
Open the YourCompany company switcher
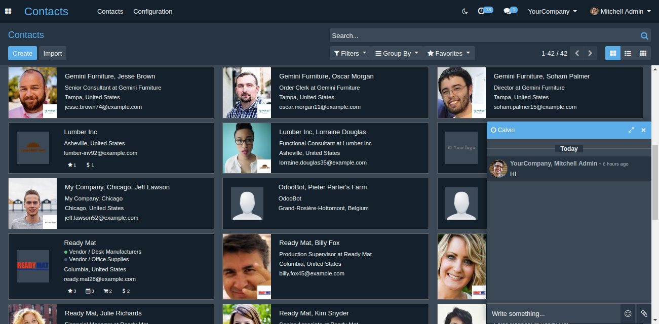552,11
